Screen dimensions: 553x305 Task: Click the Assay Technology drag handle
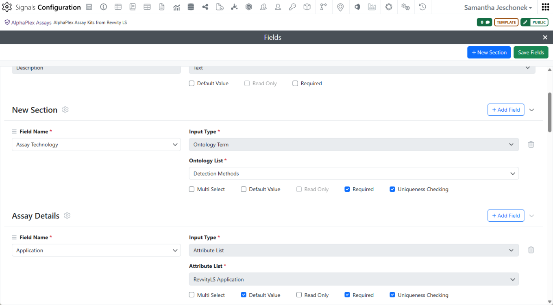[14, 132]
